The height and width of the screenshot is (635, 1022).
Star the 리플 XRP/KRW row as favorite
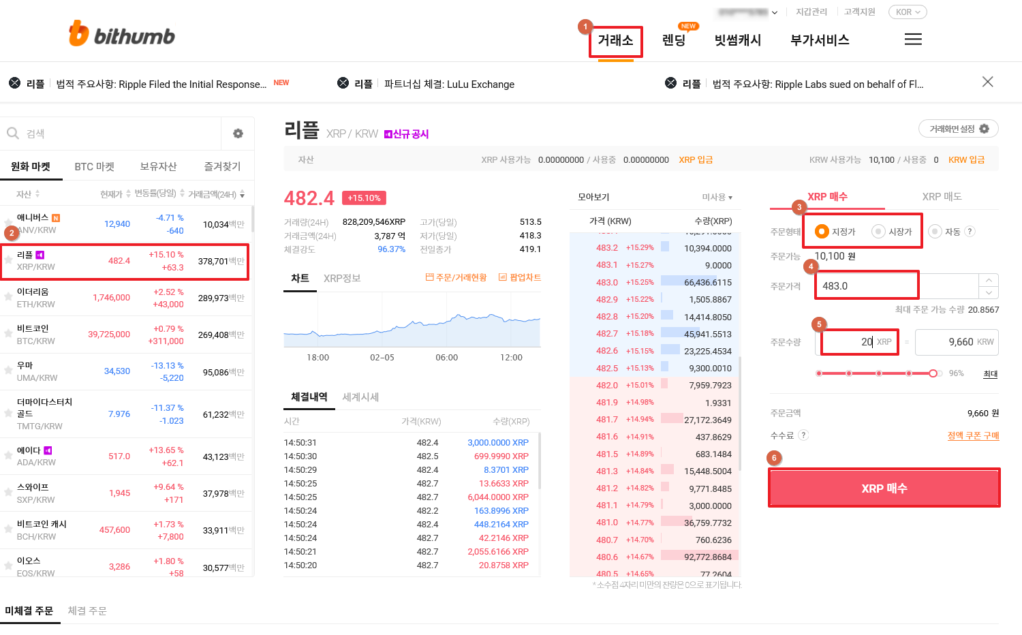tap(8, 260)
